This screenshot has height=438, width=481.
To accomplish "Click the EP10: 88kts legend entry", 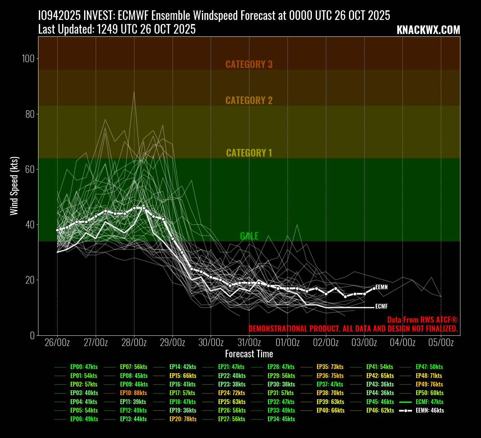I will 133,393.
